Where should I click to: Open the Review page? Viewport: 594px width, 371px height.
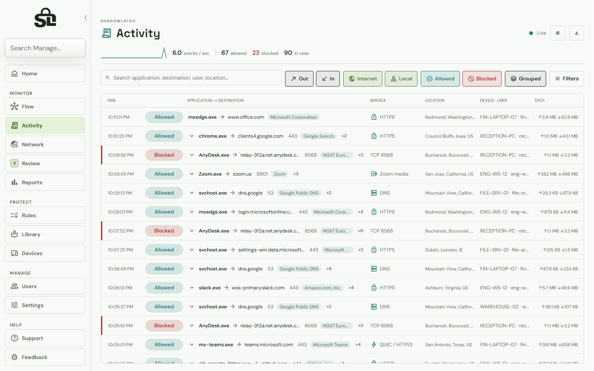pos(45,163)
